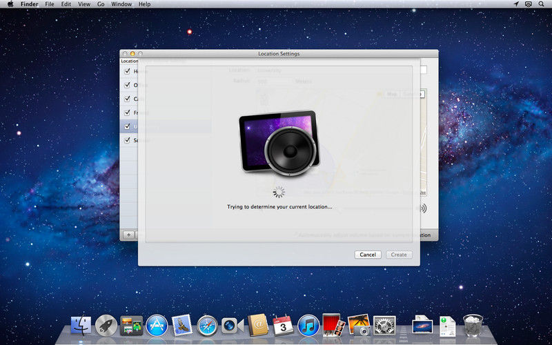
Task: Click the Create button
Action: [399, 255]
